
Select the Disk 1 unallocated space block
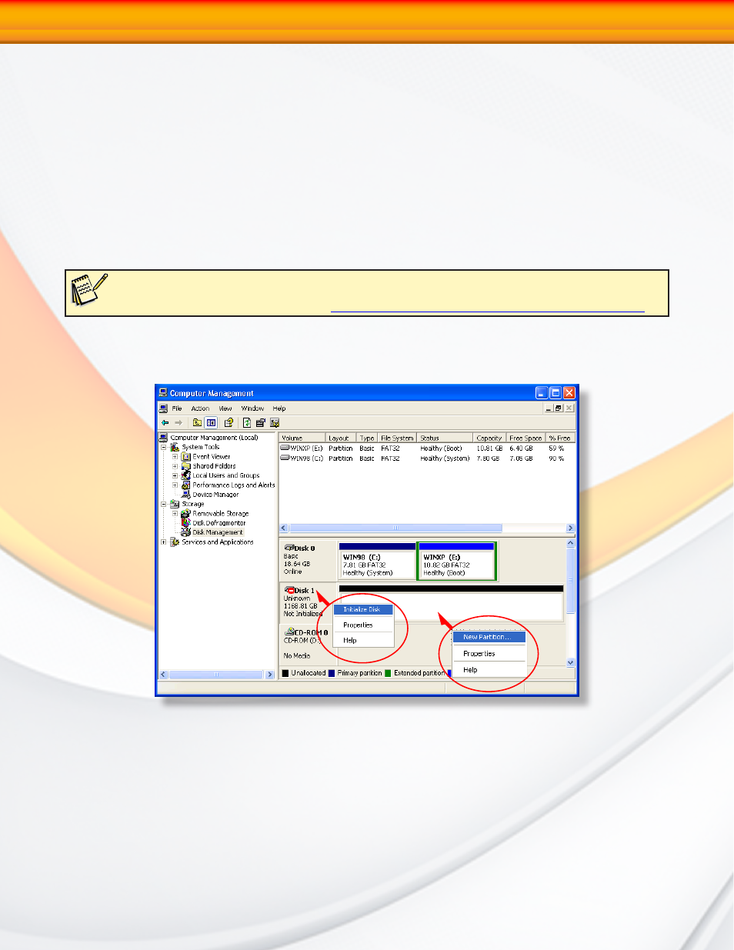[451, 603]
